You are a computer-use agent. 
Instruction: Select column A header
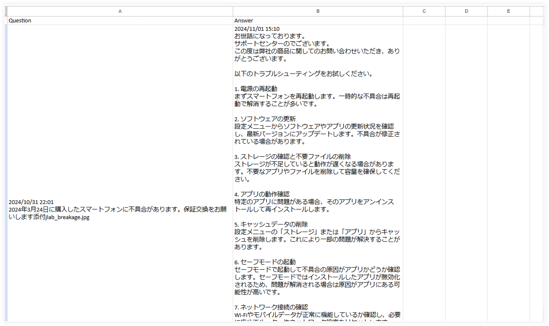pyautogui.click(x=120, y=11)
